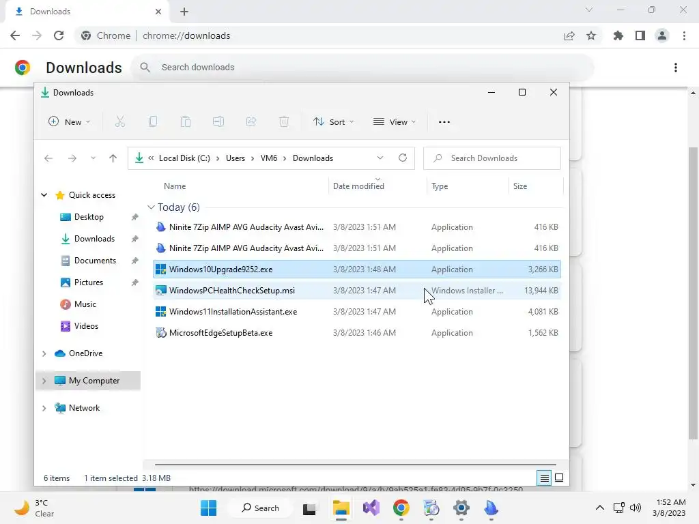699x524 pixels.
Task: Select Windows11InstallationAssistant.exe file
Action: (x=356, y=311)
